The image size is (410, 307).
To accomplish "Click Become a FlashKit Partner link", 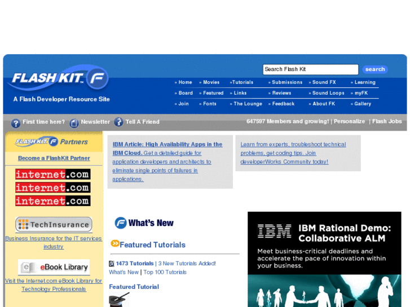I will point(54,158).
